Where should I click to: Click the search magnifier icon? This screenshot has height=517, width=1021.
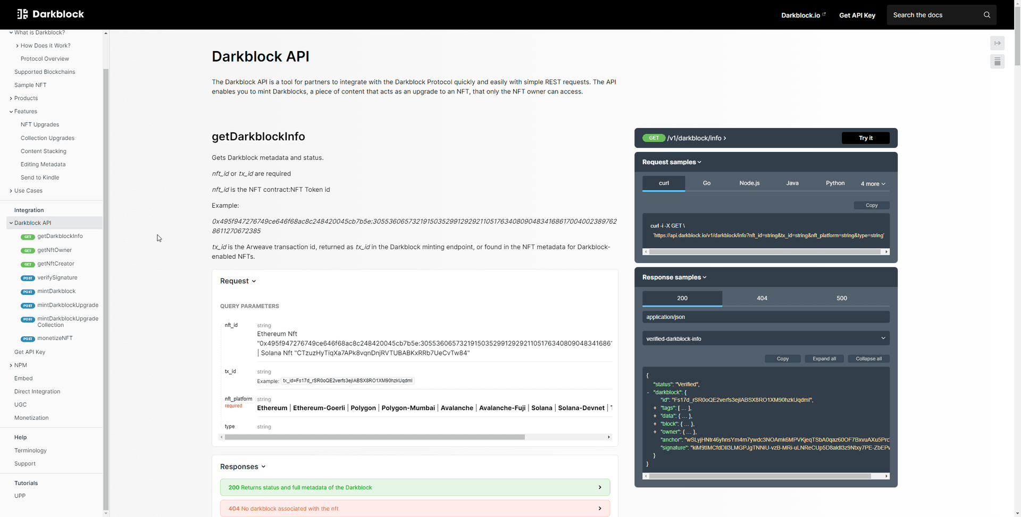(x=986, y=15)
